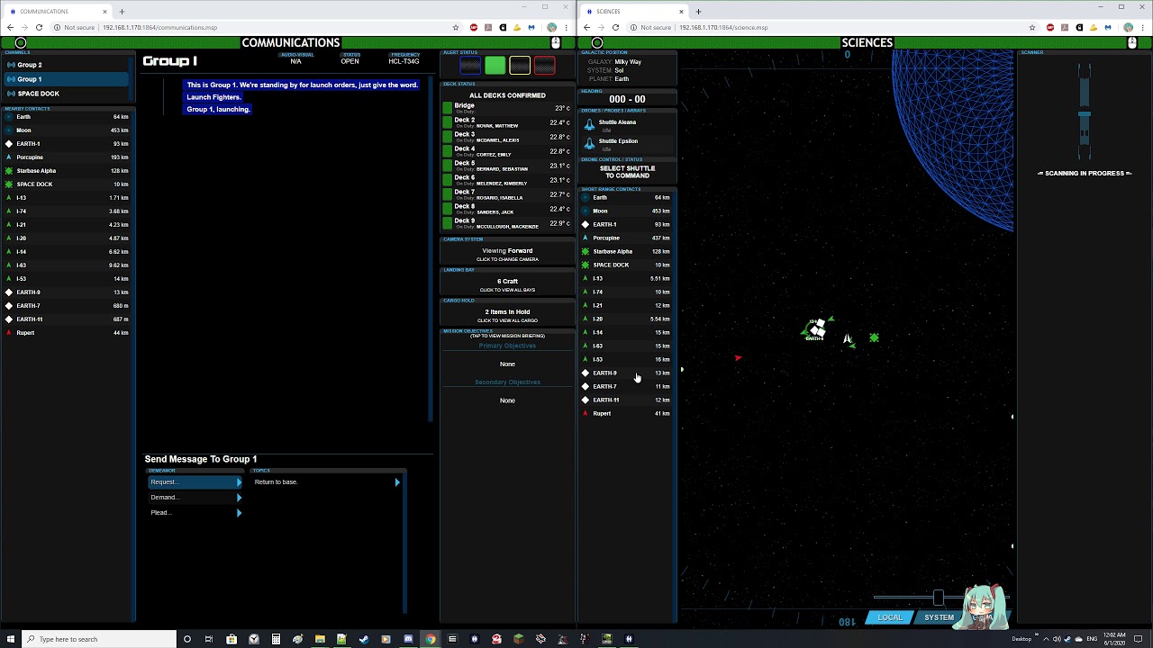Viewport: 1153px width, 648px height.
Task: Expand the Request demeanor option
Action: point(195,482)
